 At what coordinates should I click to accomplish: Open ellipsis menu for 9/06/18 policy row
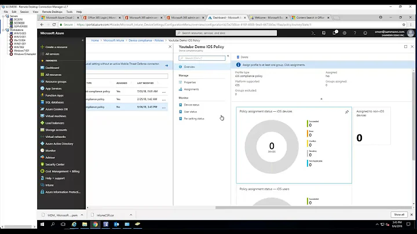point(164,107)
